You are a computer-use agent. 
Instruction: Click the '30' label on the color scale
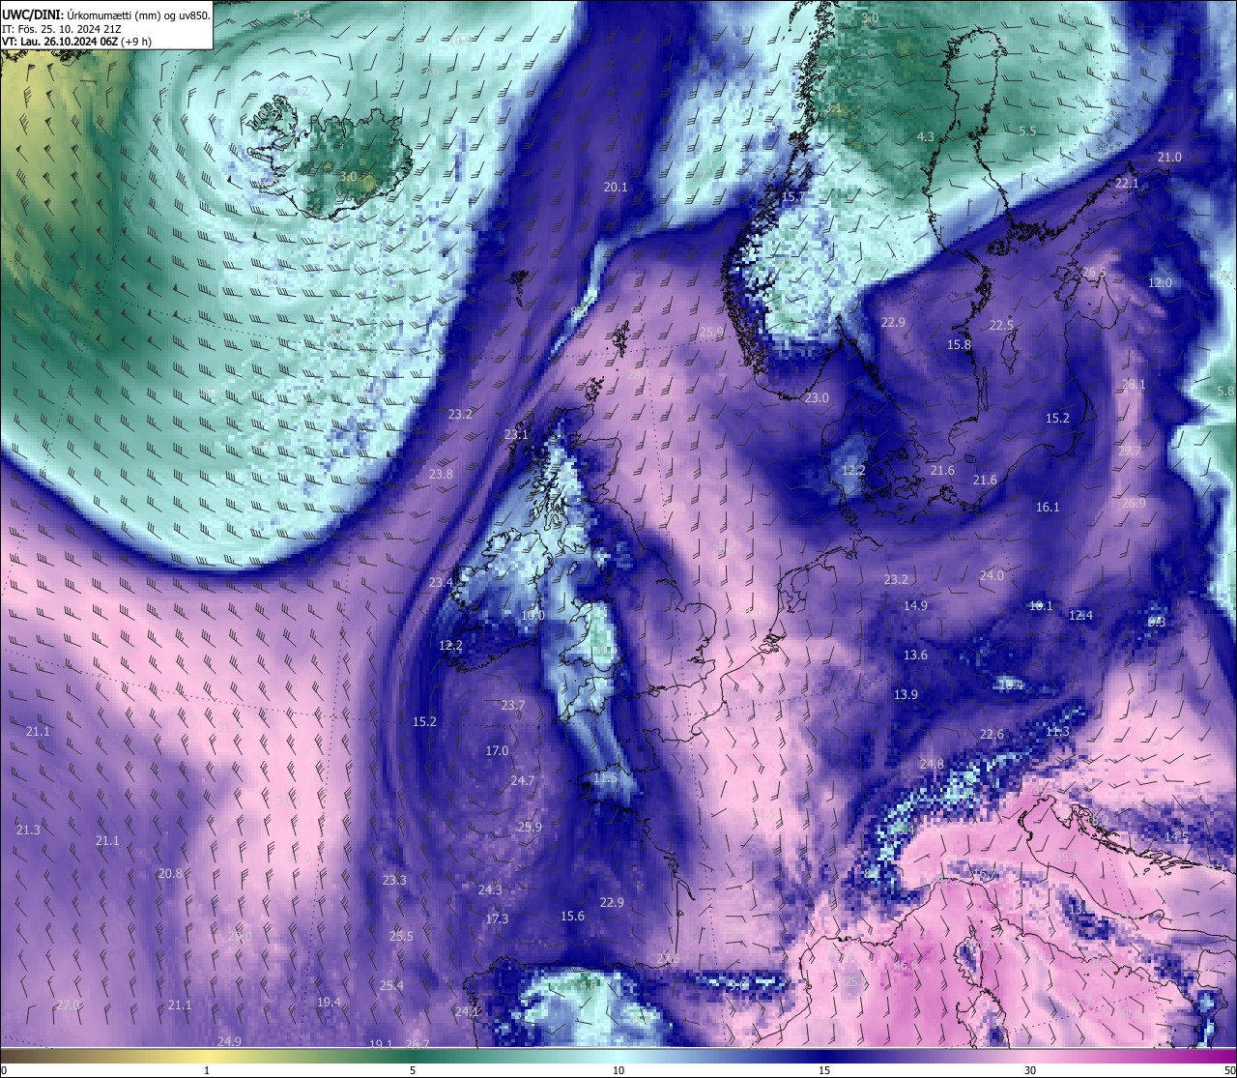(1030, 1070)
